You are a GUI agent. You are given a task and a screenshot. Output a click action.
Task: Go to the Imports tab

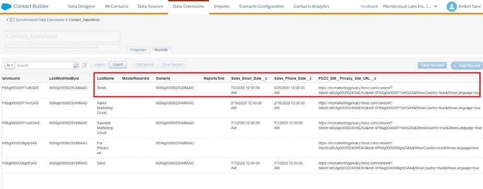[222, 6]
